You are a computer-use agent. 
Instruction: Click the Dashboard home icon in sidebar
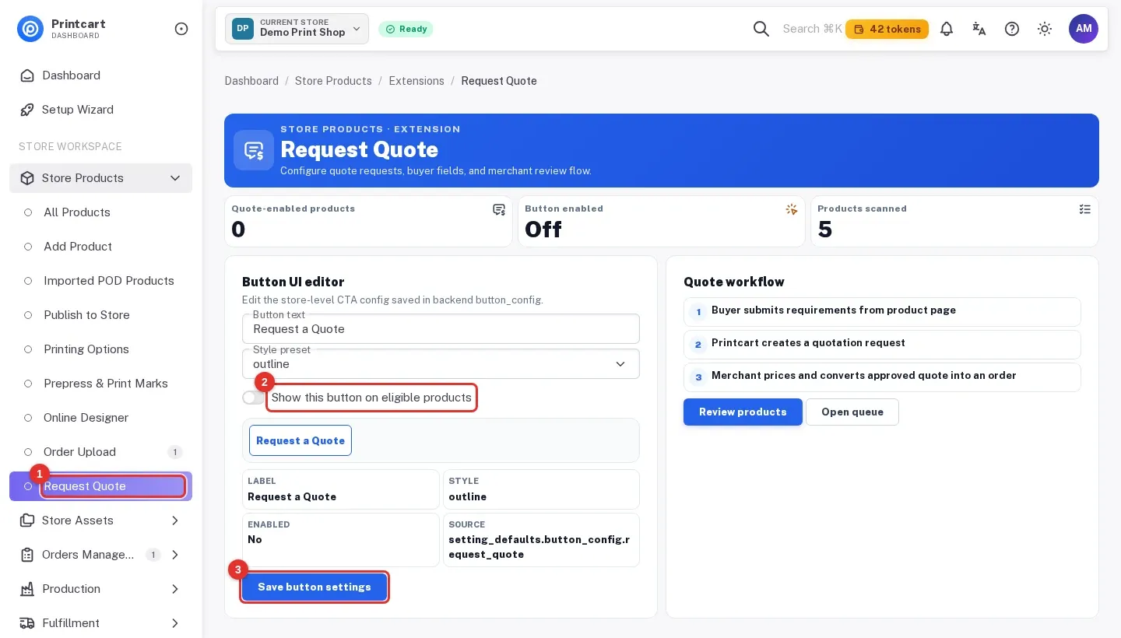(x=27, y=75)
